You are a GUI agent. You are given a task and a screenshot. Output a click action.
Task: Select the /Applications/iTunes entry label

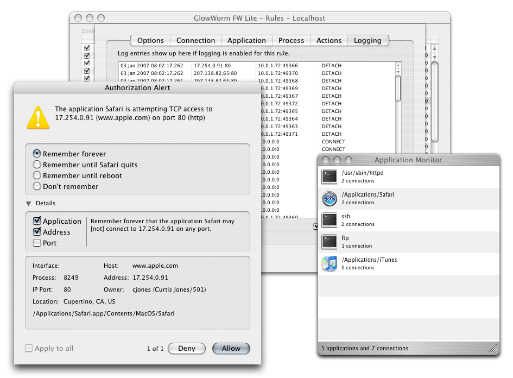[x=369, y=260]
